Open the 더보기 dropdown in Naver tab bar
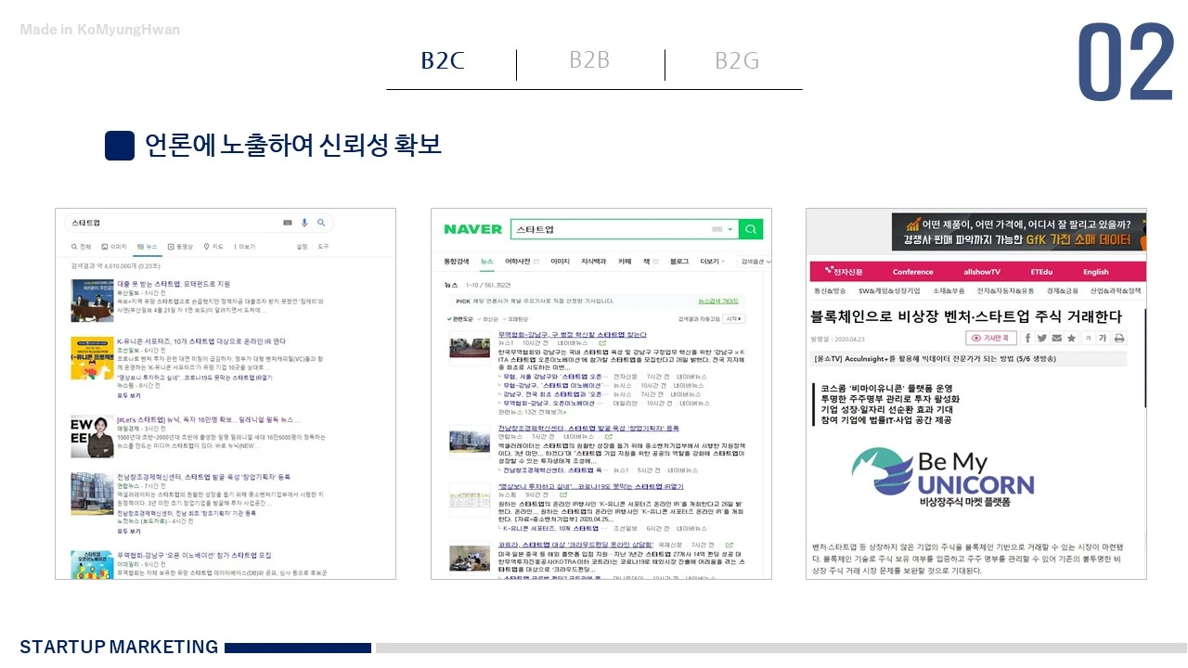Image resolution: width=1188 pixels, height=668 pixels. [711, 262]
